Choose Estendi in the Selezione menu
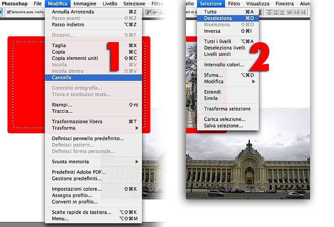Screen dimensions: 334x227 point(228,92)
